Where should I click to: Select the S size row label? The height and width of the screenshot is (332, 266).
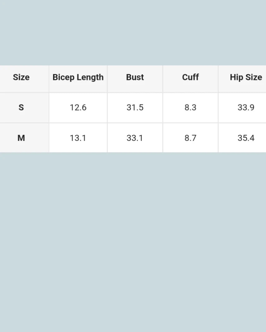pos(21,107)
